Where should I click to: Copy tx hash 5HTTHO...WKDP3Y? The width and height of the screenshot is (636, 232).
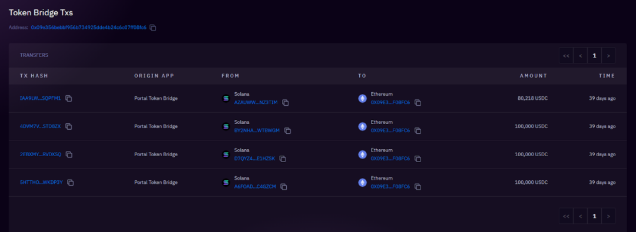[x=70, y=183]
